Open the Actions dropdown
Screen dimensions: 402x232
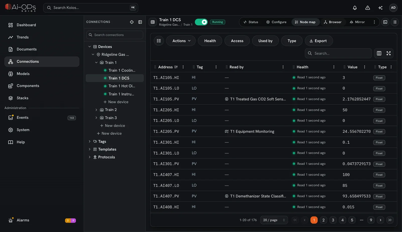tap(181, 41)
